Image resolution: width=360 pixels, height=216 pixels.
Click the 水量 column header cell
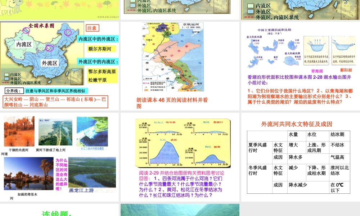coord(297,136)
